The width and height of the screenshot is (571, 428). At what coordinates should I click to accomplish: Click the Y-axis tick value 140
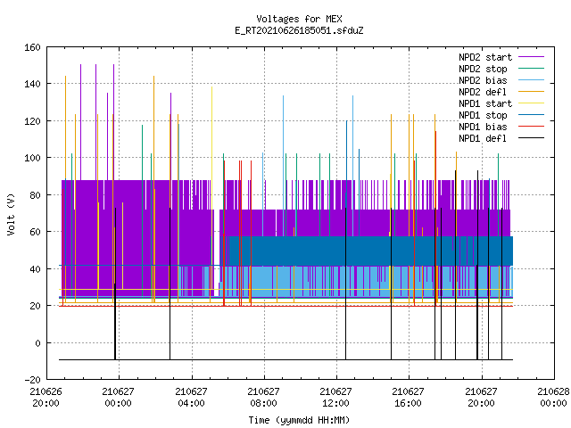(x=32, y=84)
